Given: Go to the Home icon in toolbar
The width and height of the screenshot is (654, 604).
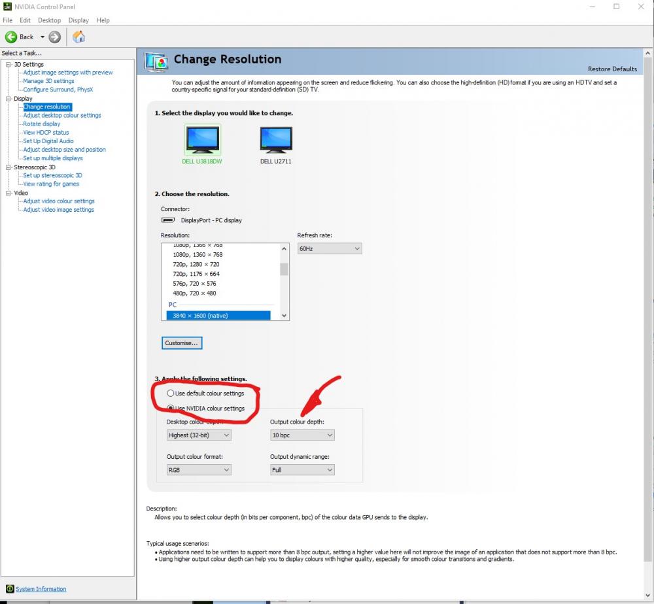Looking at the screenshot, I should 78,37.
